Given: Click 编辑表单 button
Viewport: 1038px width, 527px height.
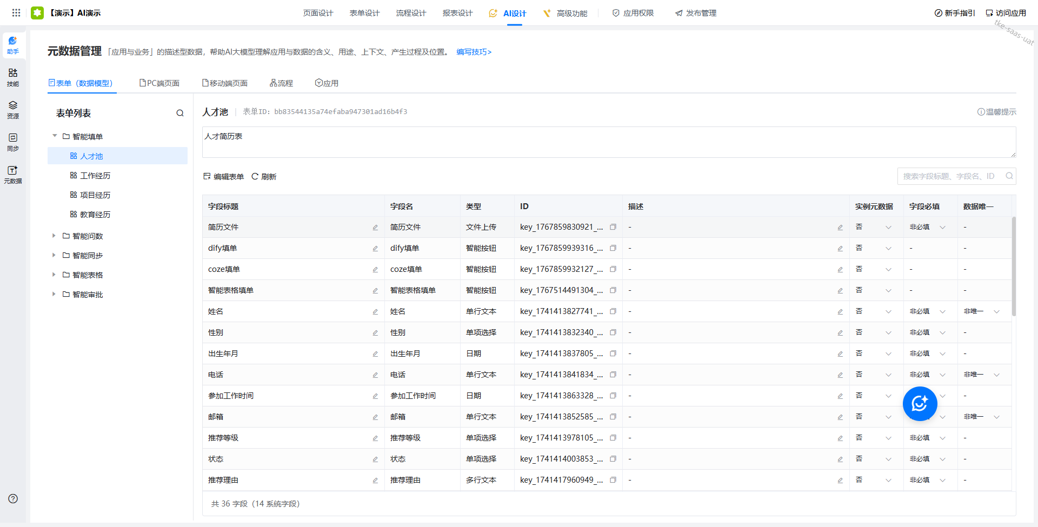Looking at the screenshot, I should click(x=223, y=177).
